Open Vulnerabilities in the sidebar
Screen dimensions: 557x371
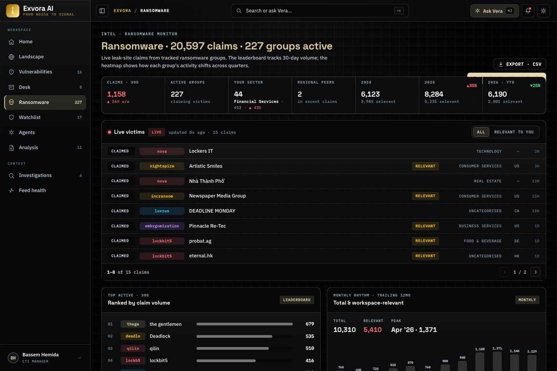(45, 72)
